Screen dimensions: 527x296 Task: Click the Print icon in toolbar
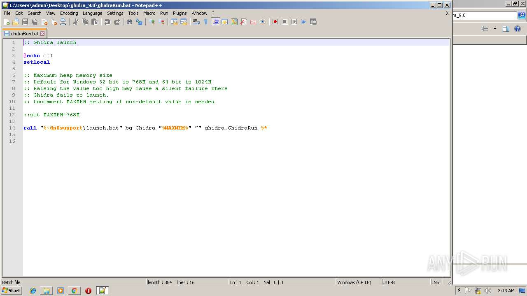[x=63, y=22]
